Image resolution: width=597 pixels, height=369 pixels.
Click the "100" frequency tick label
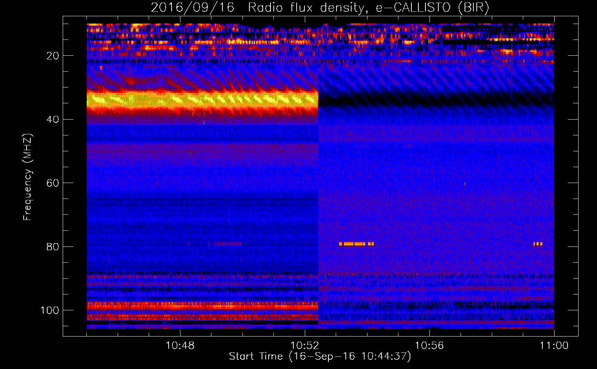[x=50, y=310]
